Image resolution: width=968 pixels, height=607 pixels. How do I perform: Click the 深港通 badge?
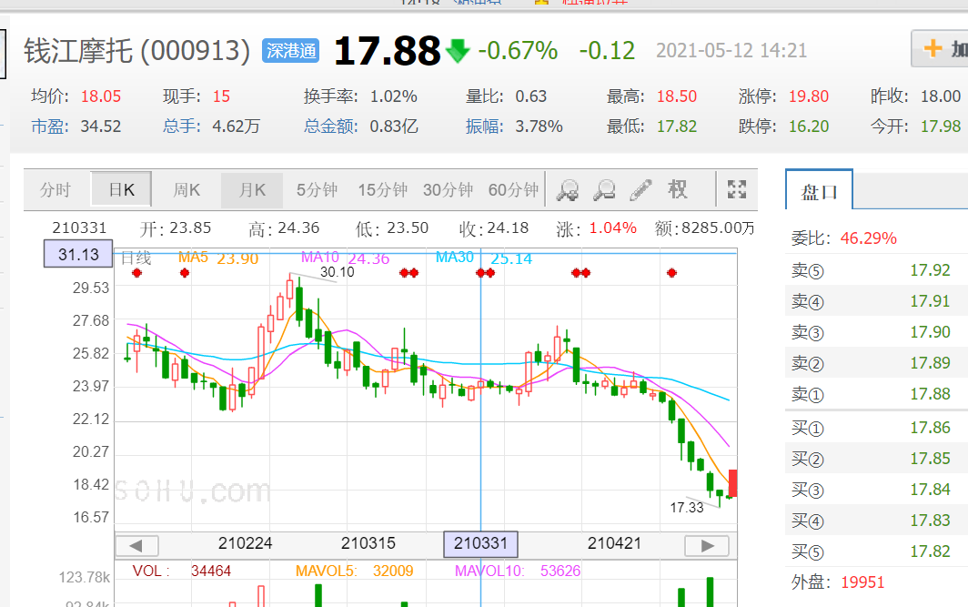[x=291, y=51]
